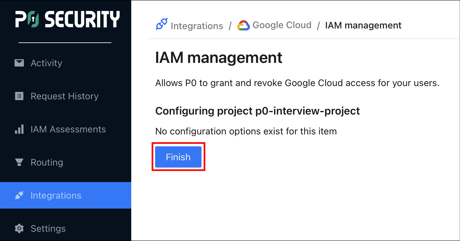Open the Settings sidebar label
460x241 pixels.
pyautogui.click(x=48, y=228)
